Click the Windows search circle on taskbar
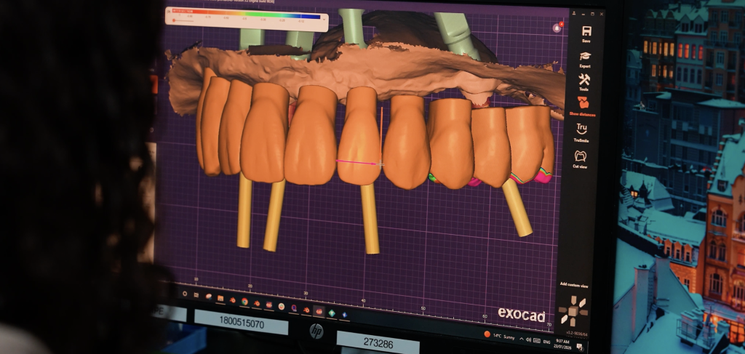This screenshot has width=745, height=354. tap(185, 294)
